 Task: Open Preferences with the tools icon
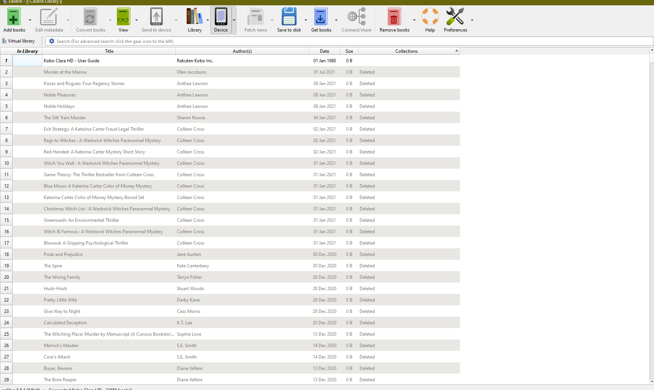pos(455,17)
